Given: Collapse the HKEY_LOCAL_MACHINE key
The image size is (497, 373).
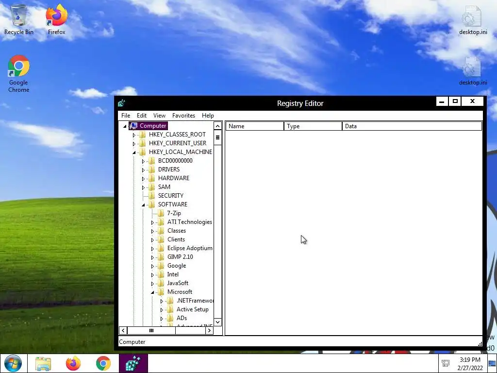Looking at the screenshot, I should (x=134, y=153).
